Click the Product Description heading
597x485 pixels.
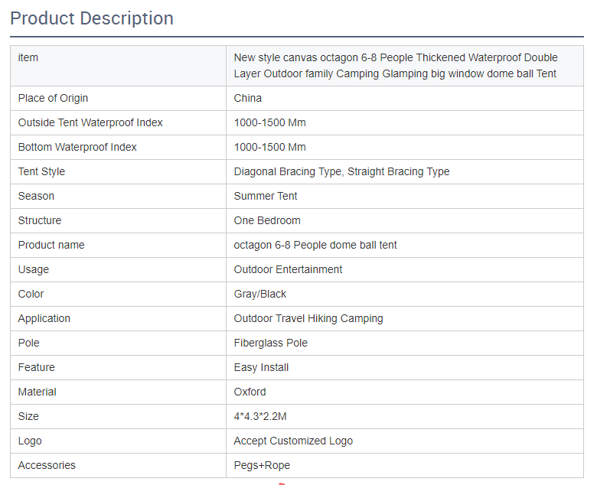(92, 18)
